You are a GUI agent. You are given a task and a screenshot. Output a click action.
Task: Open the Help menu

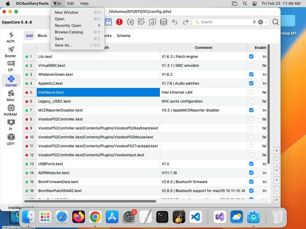(x=84, y=4)
